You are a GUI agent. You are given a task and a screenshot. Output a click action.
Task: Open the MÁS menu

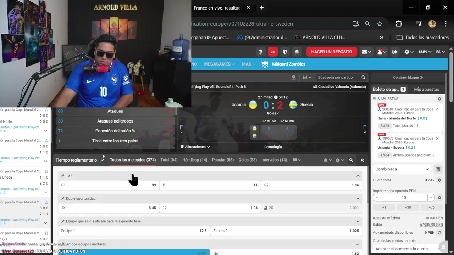coord(248,64)
